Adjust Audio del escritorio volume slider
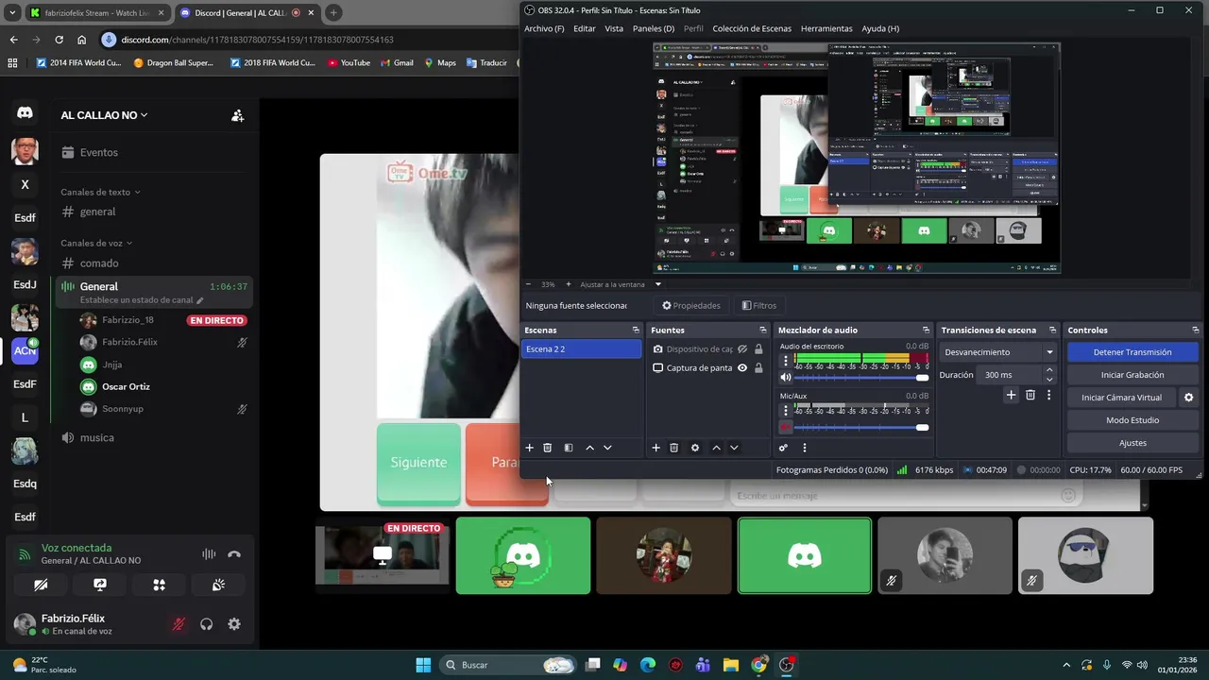 tap(861, 378)
